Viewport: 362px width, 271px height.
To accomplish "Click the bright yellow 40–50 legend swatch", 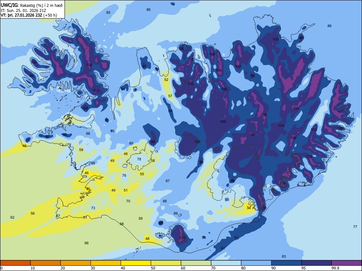I will [x=136, y=263].
